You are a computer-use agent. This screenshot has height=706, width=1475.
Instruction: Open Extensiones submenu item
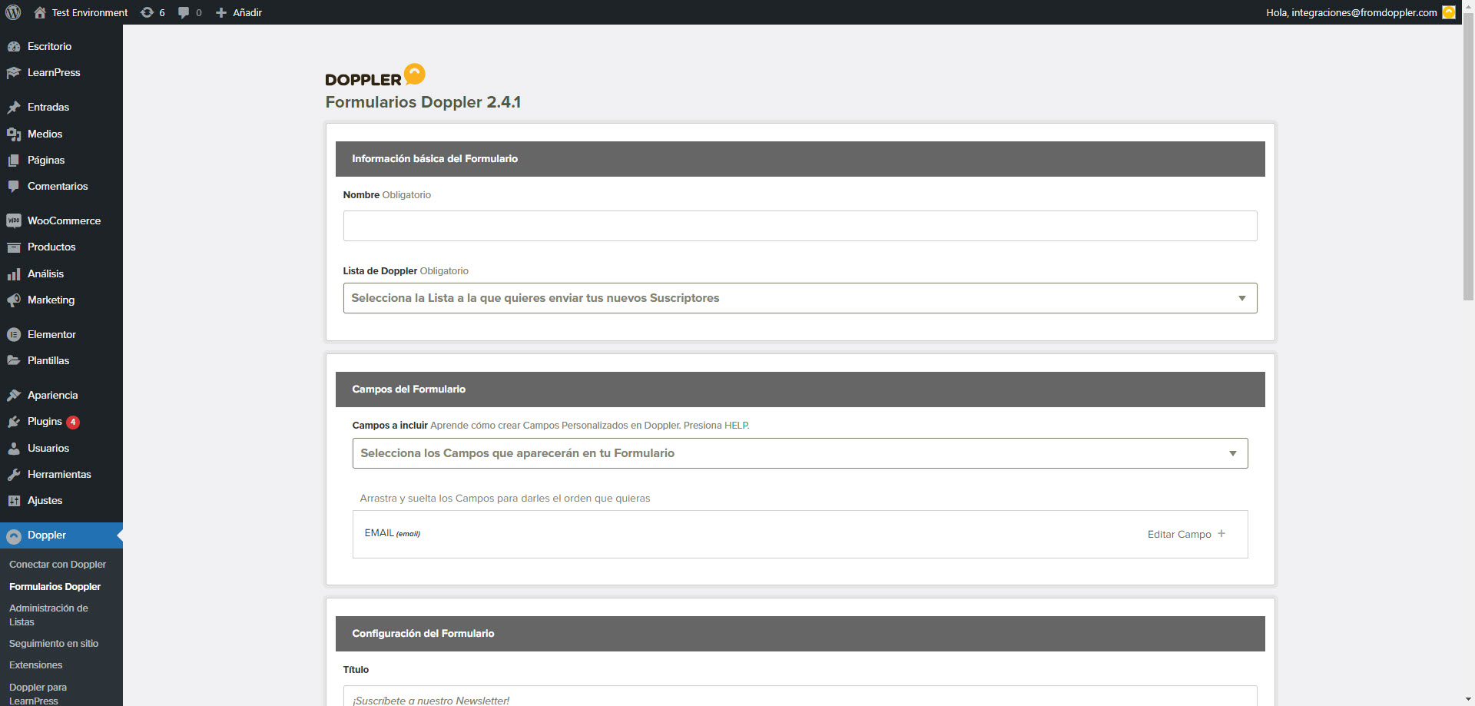[x=36, y=665]
